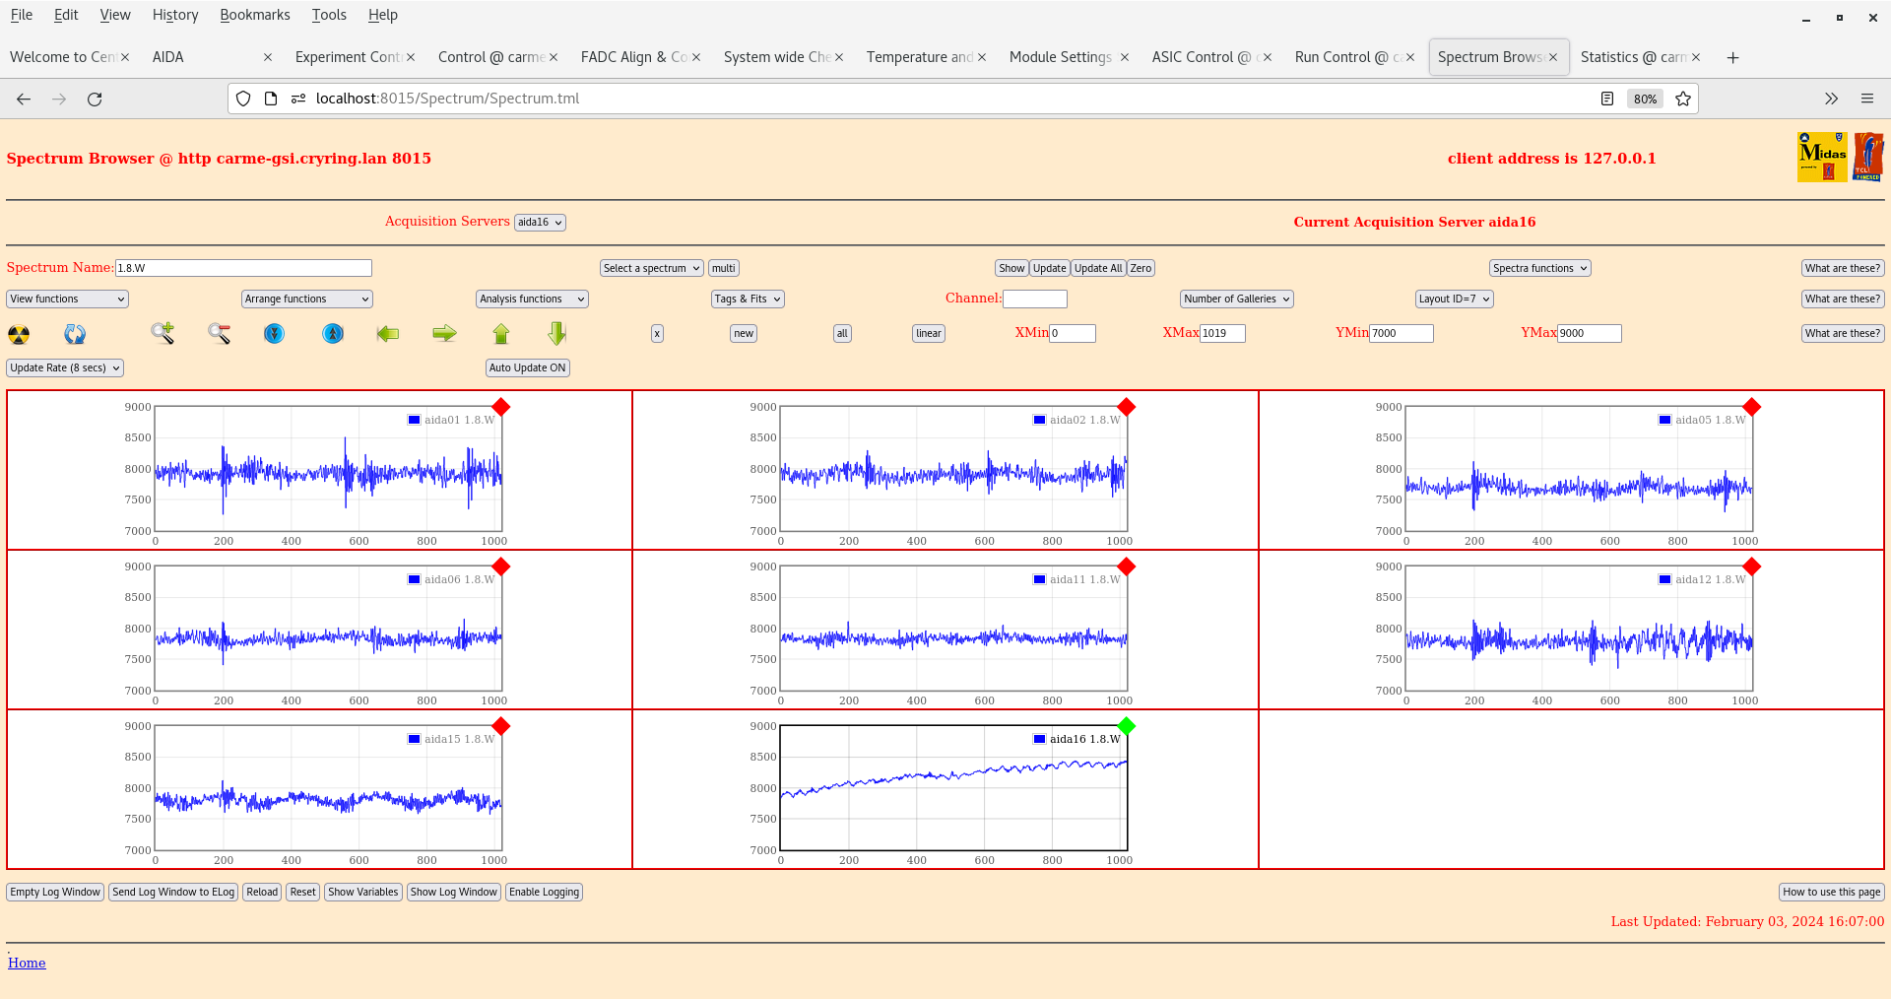The height and width of the screenshot is (999, 1891).
Task: Toggle the multi spectrum button
Action: tap(724, 268)
